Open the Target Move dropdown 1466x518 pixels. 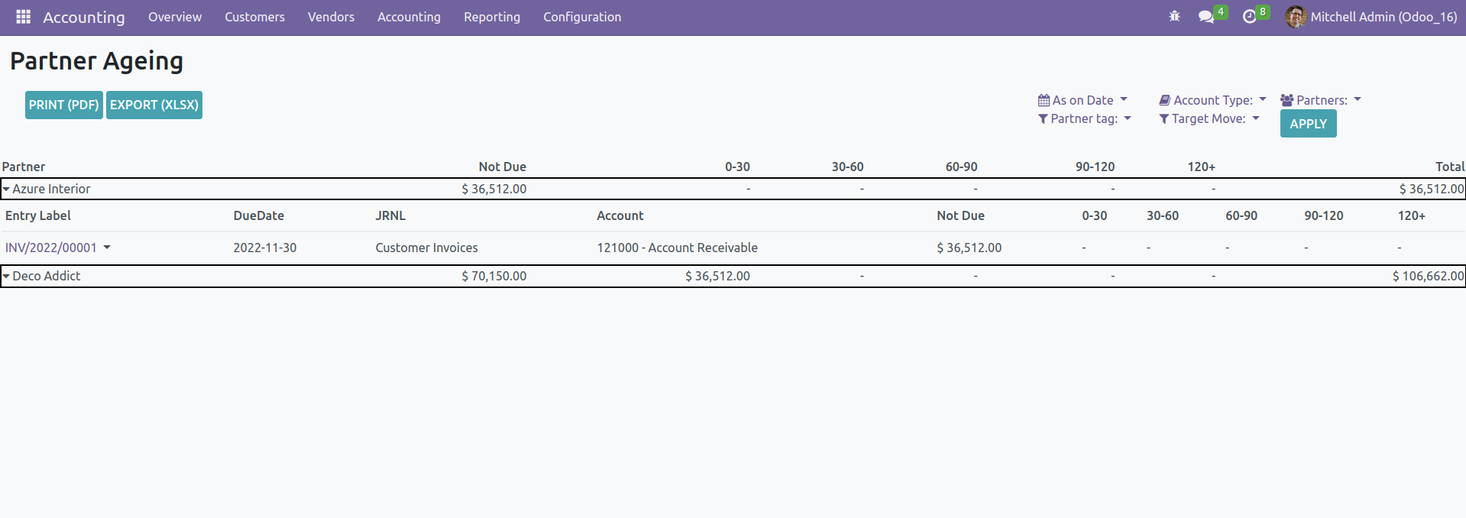tap(1209, 118)
